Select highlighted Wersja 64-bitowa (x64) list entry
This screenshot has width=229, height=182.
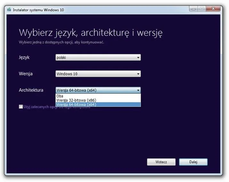[x=98, y=104]
